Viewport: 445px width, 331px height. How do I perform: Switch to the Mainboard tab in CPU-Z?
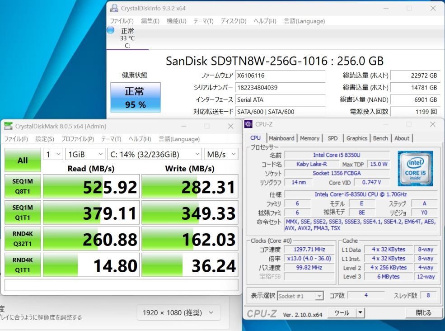click(281, 138)
